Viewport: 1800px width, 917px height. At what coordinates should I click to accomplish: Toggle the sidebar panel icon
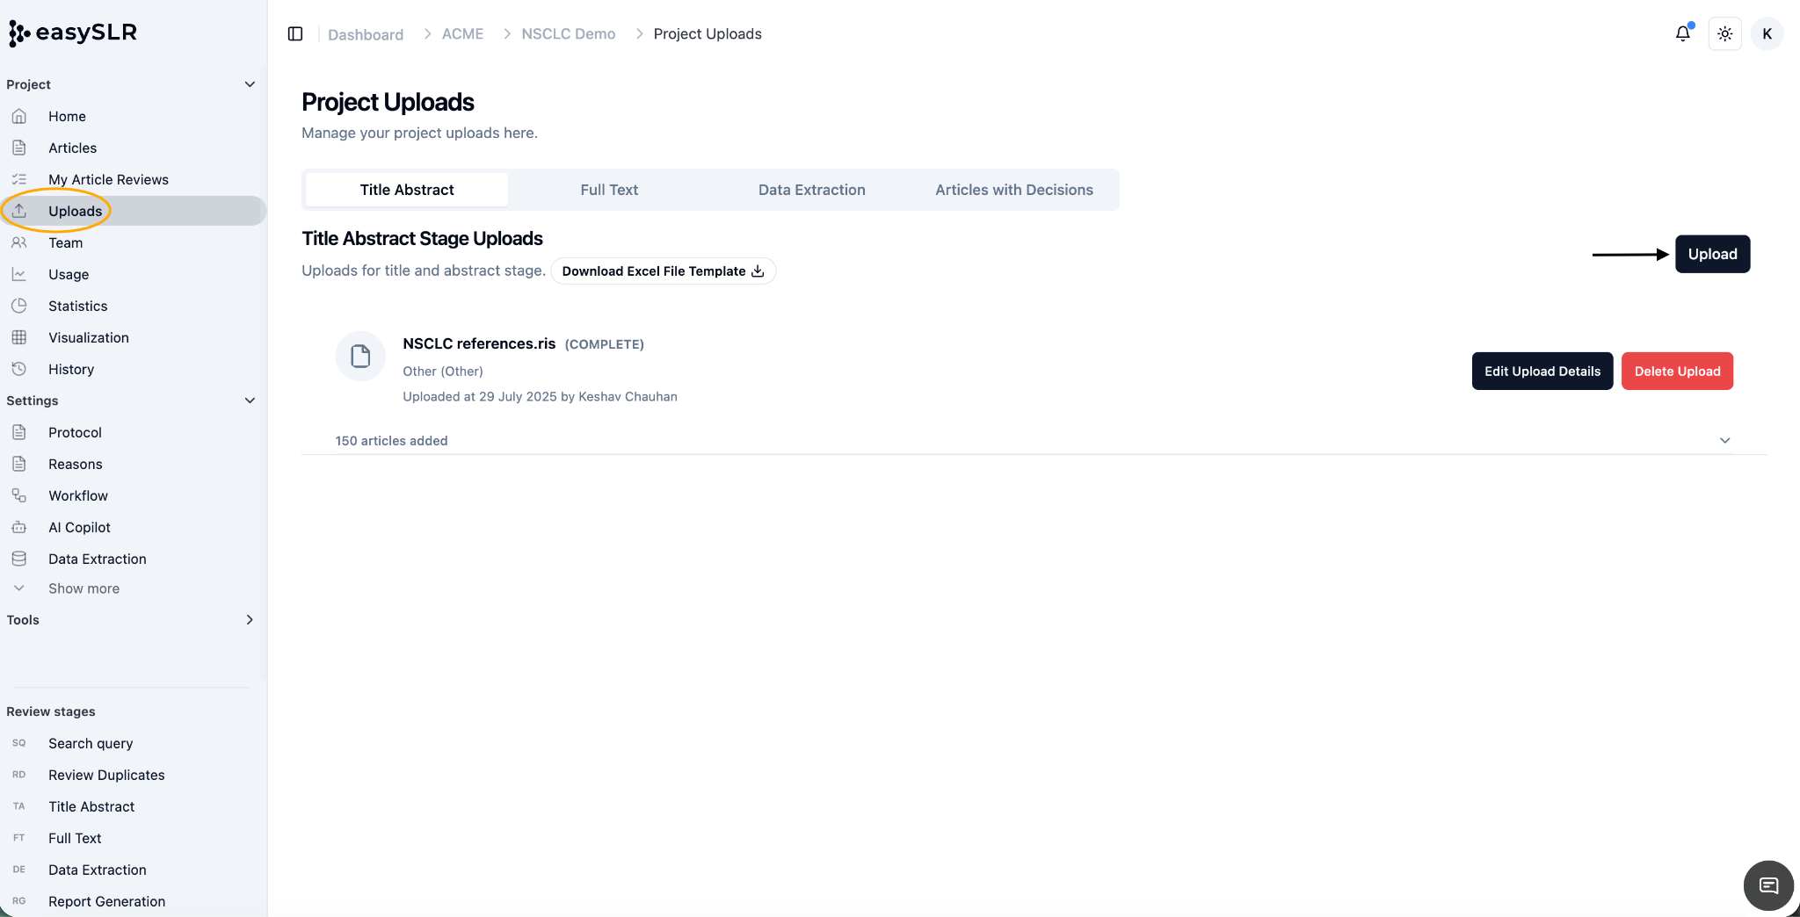coord(295,34)
